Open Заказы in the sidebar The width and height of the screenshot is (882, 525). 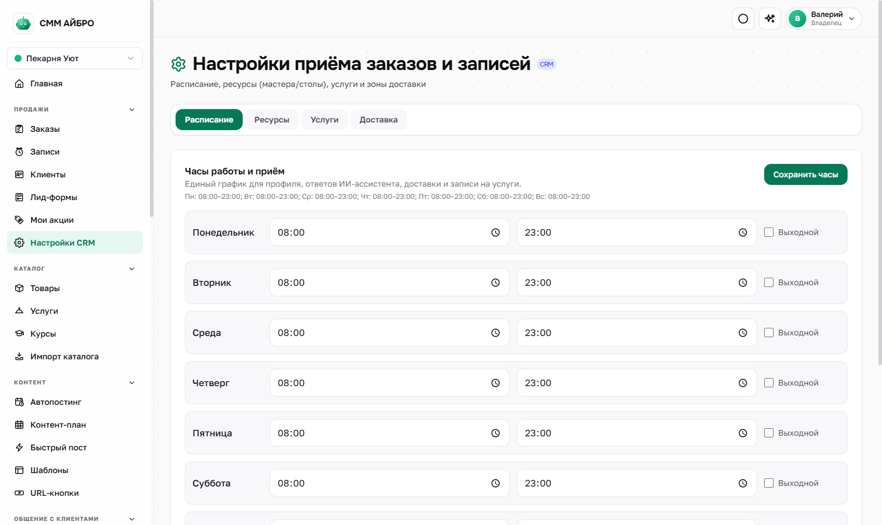75,129
